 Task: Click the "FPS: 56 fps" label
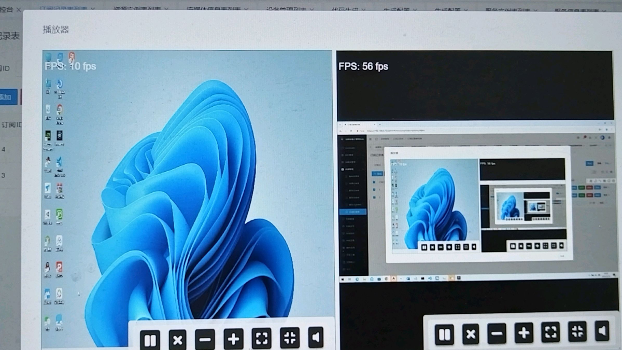tap(363, 66)
